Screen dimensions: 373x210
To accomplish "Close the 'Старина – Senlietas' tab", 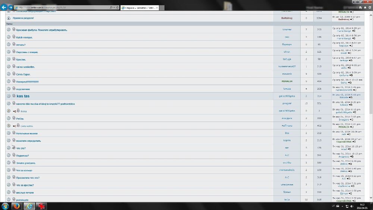I will pyautogui.click(x=157, y=8).
